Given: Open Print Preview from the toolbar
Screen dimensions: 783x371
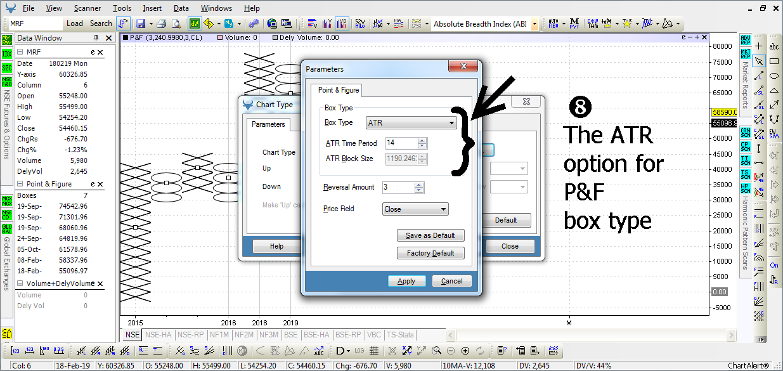Looking at the screenshot, I should [x=176, y=23].
